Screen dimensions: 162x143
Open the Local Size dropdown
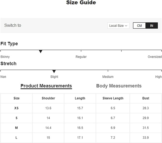click(118, 26)
